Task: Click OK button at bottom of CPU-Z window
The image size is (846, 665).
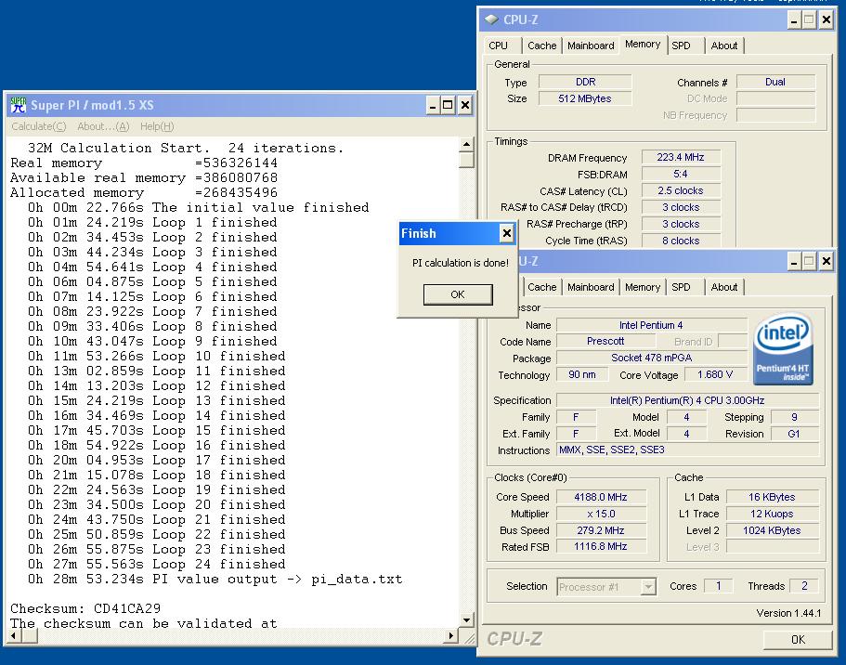Action: (798, 640)
